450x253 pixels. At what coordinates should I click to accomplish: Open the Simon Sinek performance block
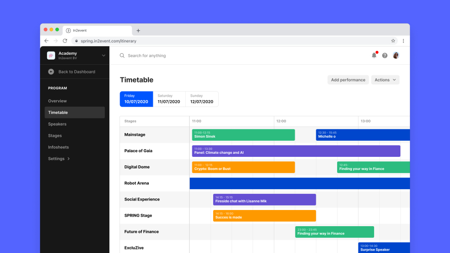point(243,135)
